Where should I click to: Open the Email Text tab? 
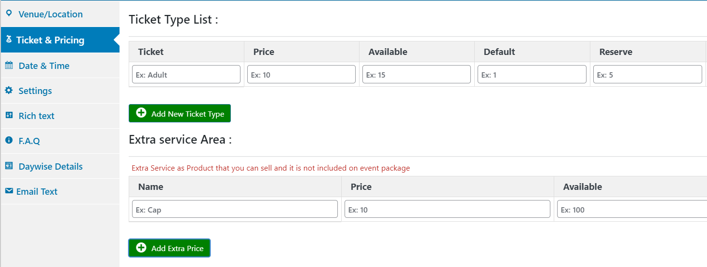(60, 191)
